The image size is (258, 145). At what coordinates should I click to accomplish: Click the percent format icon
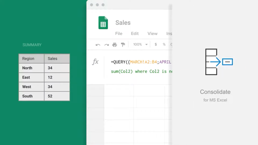[164, 44]
